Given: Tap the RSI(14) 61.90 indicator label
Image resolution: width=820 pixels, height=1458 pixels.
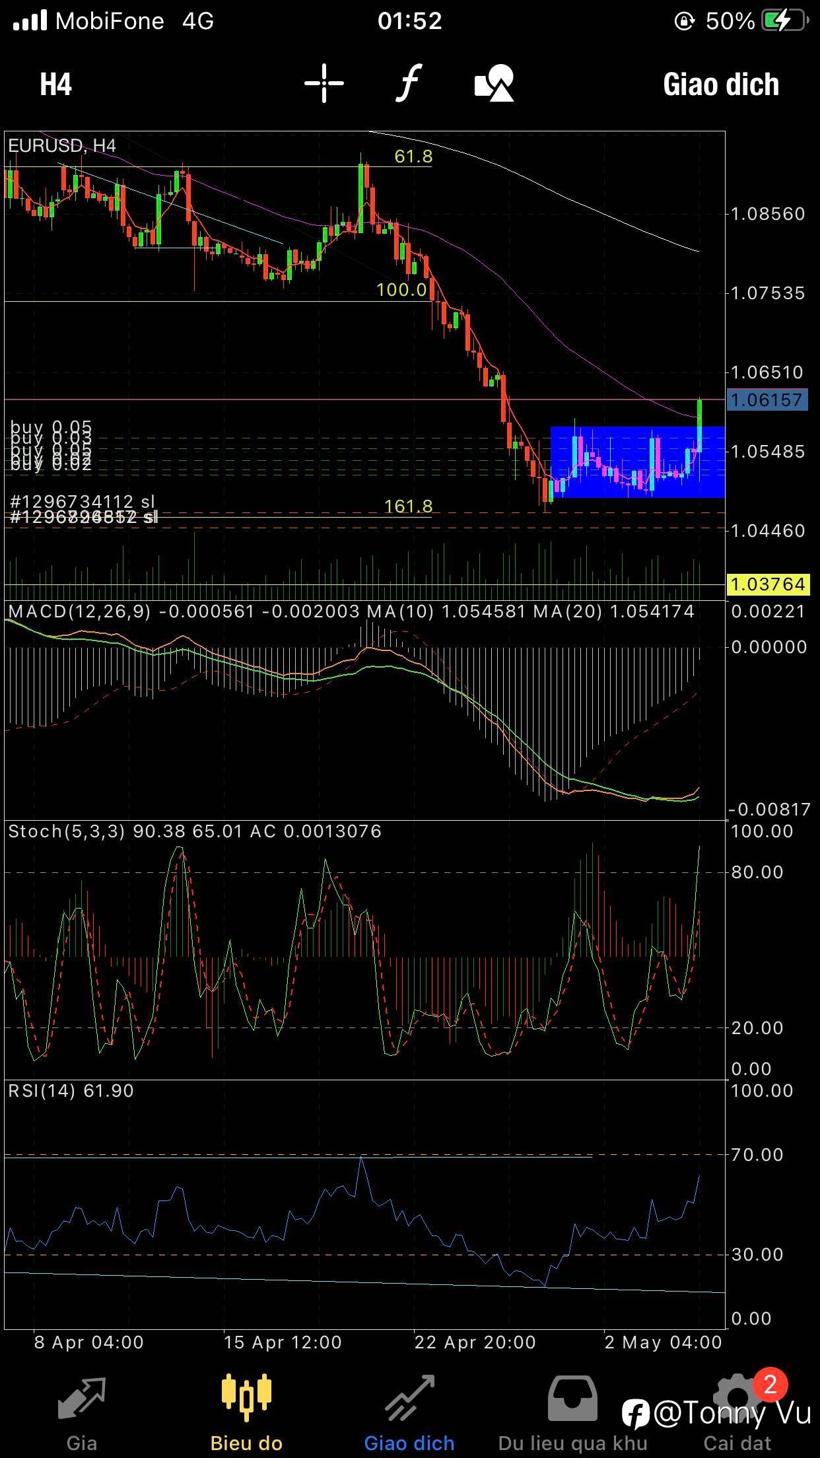Looking at the screenshot, I should click(x=71, y=1091).
